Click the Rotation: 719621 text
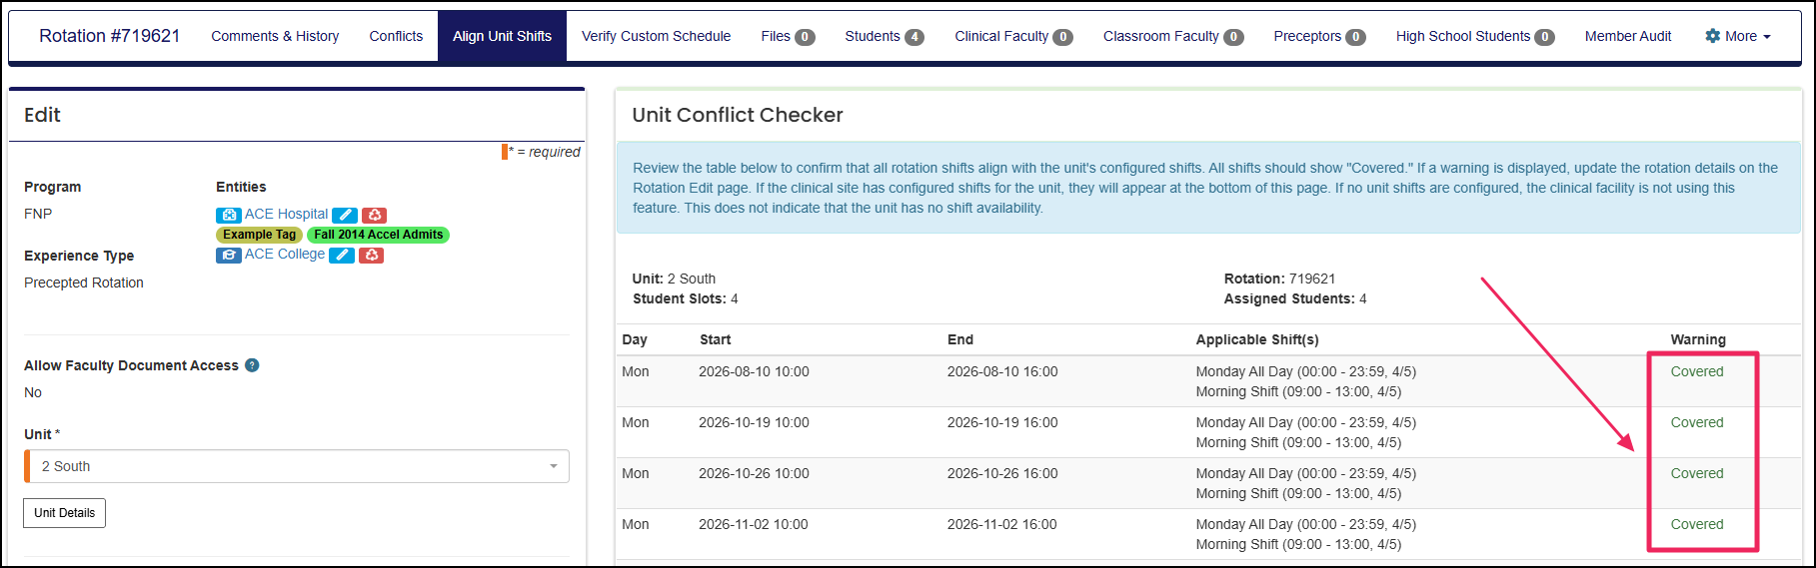Viewport: 1816px width, 568px height. pyautogui.click(x=1279, y=279)
